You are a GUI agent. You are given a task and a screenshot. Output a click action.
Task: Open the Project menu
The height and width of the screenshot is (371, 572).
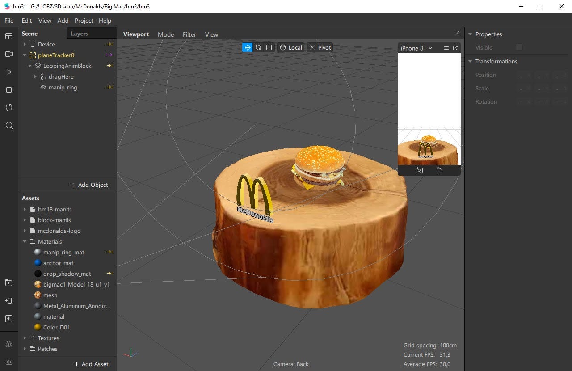tap(84, 21)
